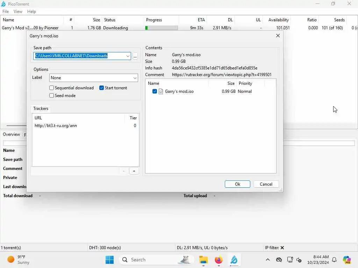Add a tracker with the plus button

click(134, 171)
